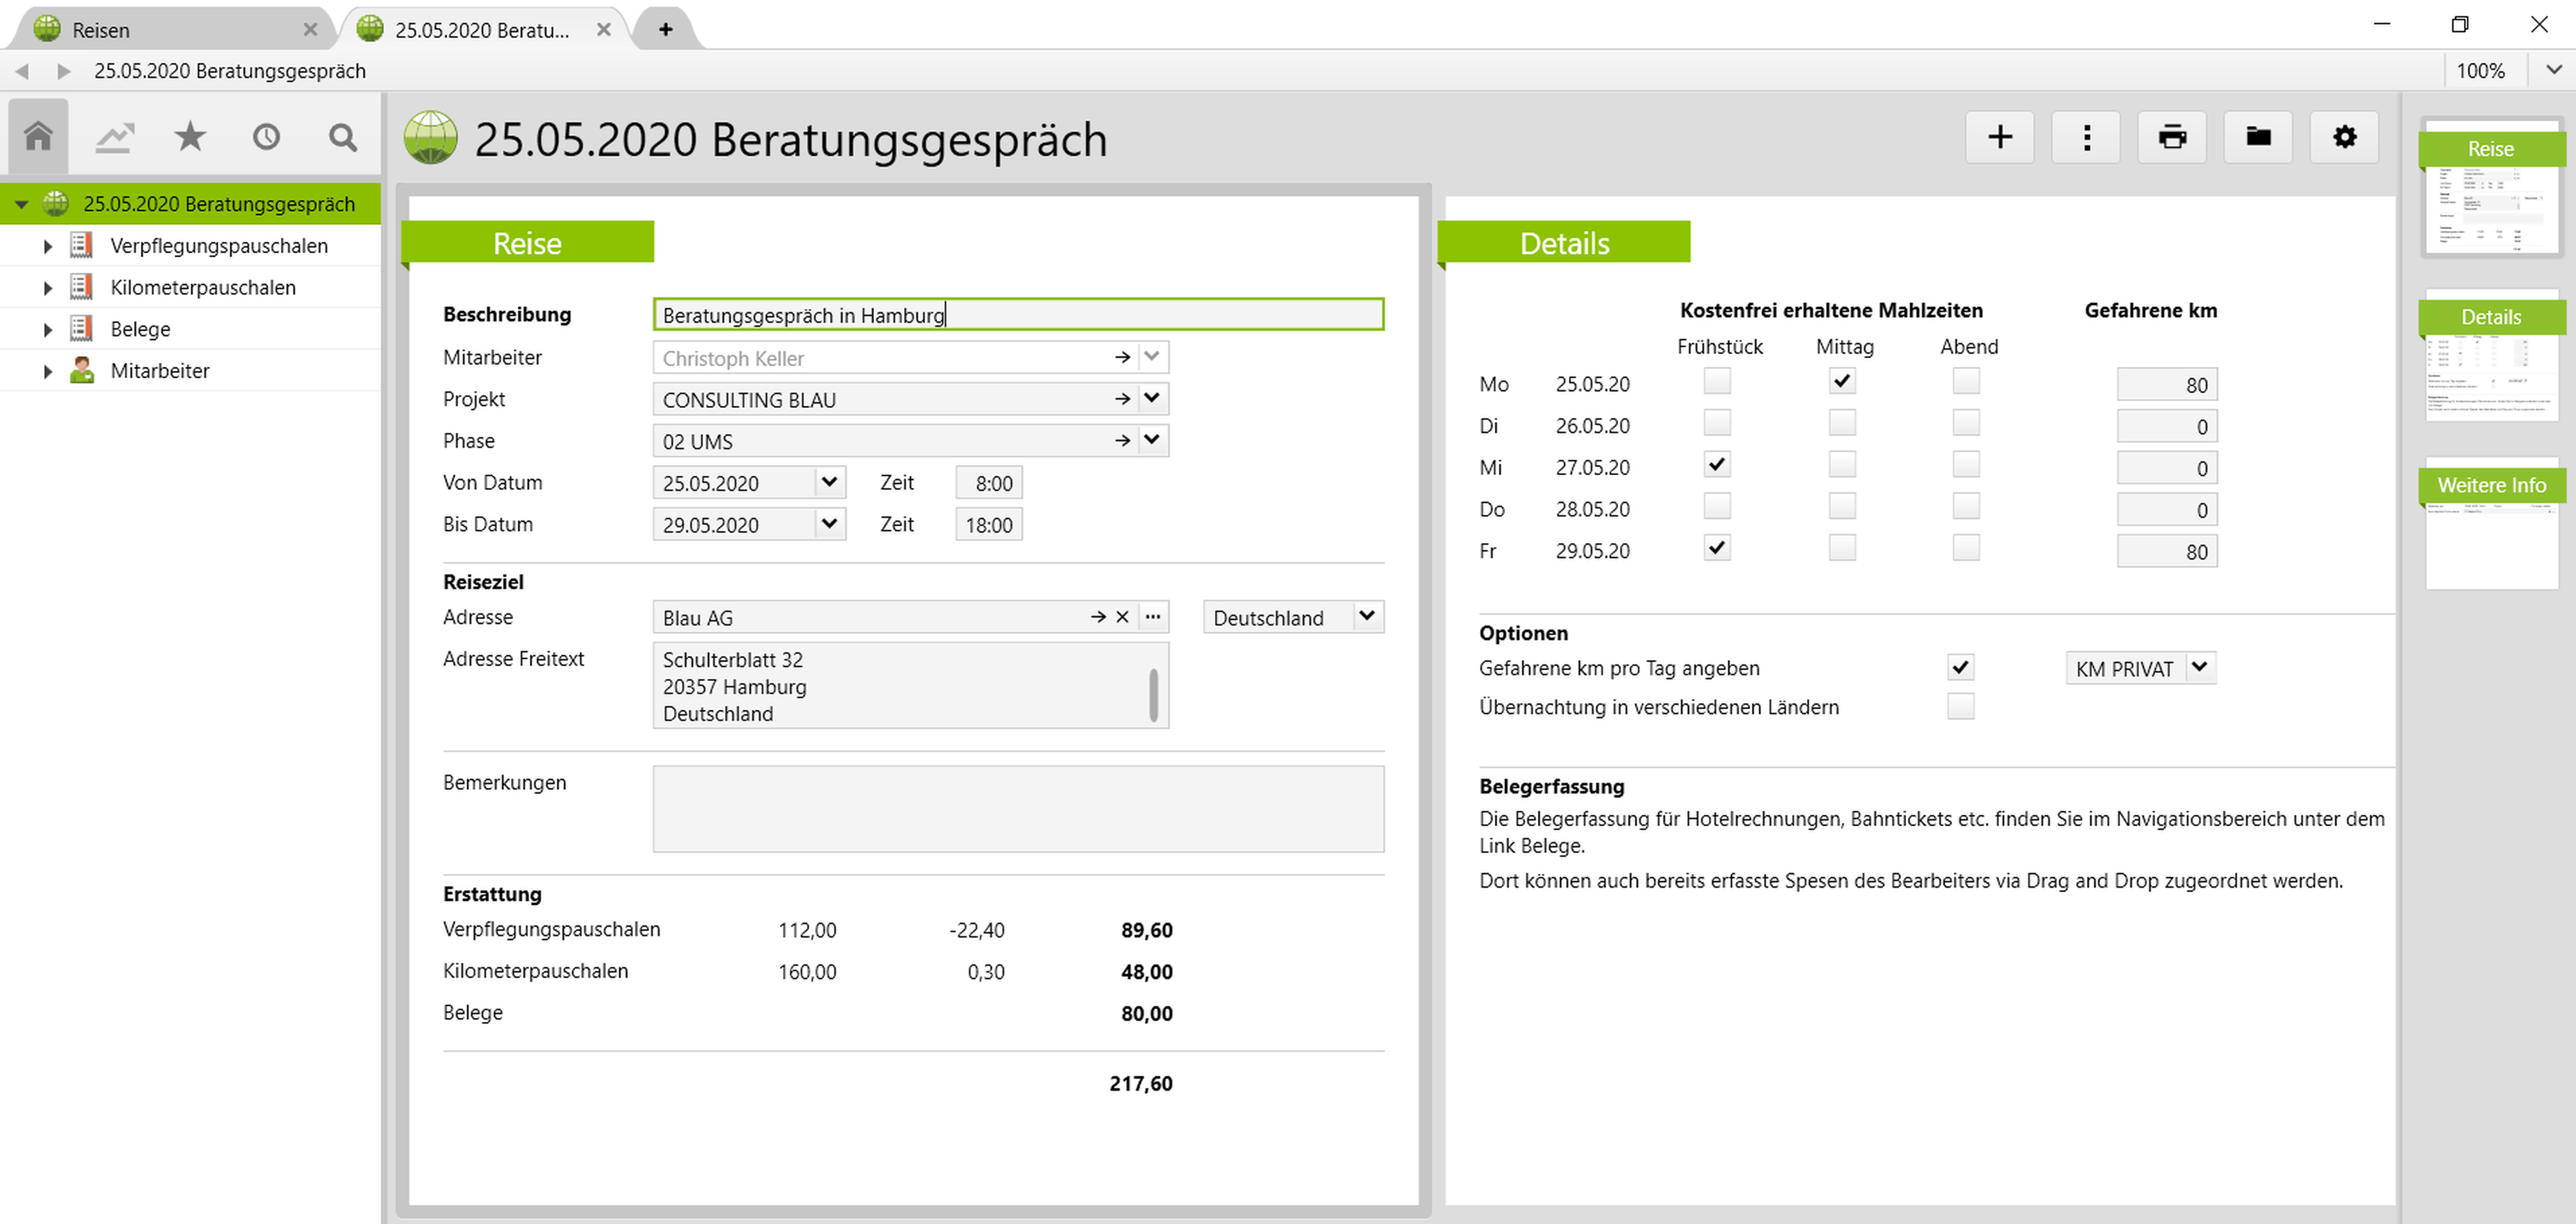The image size is (2576, 1224).
Task: Open the Projekt CONSULTING BLAU dropdown
Action: [1152, 398]
